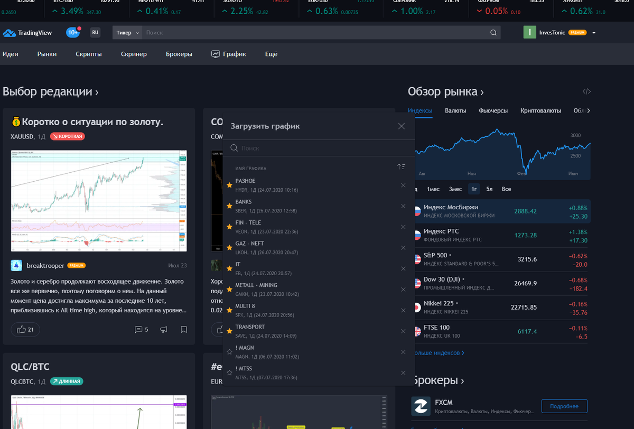Image resolution: width=634 pixels, height=429 pixels.
Task: Open the gold XAUUSD chart thumbnail
Action: (99, 200)
